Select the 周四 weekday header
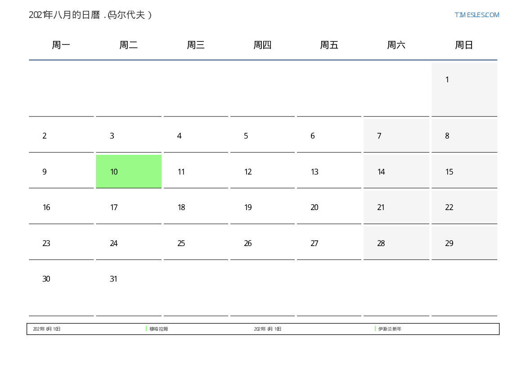526x372 pixels. tap(262, 45)
